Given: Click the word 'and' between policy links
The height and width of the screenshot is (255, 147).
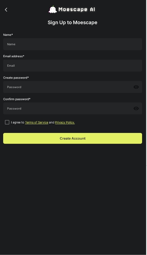Looking at the screenshot, I should coord(51,122).
